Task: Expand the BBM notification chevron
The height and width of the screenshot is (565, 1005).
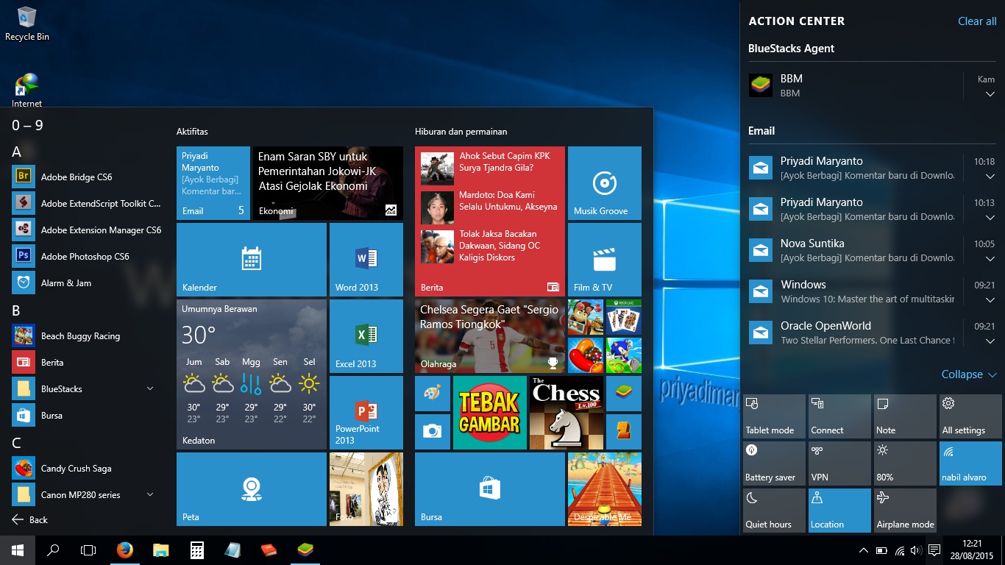Action: (990, 94)
